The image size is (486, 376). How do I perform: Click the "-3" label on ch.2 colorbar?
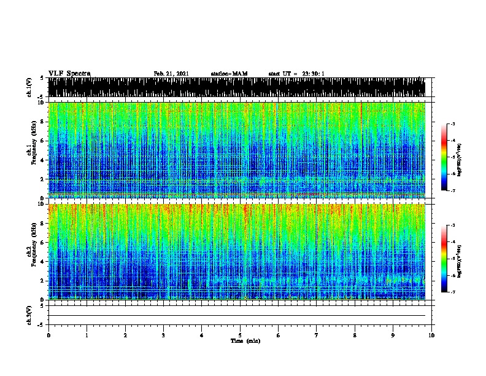point(453,225)
